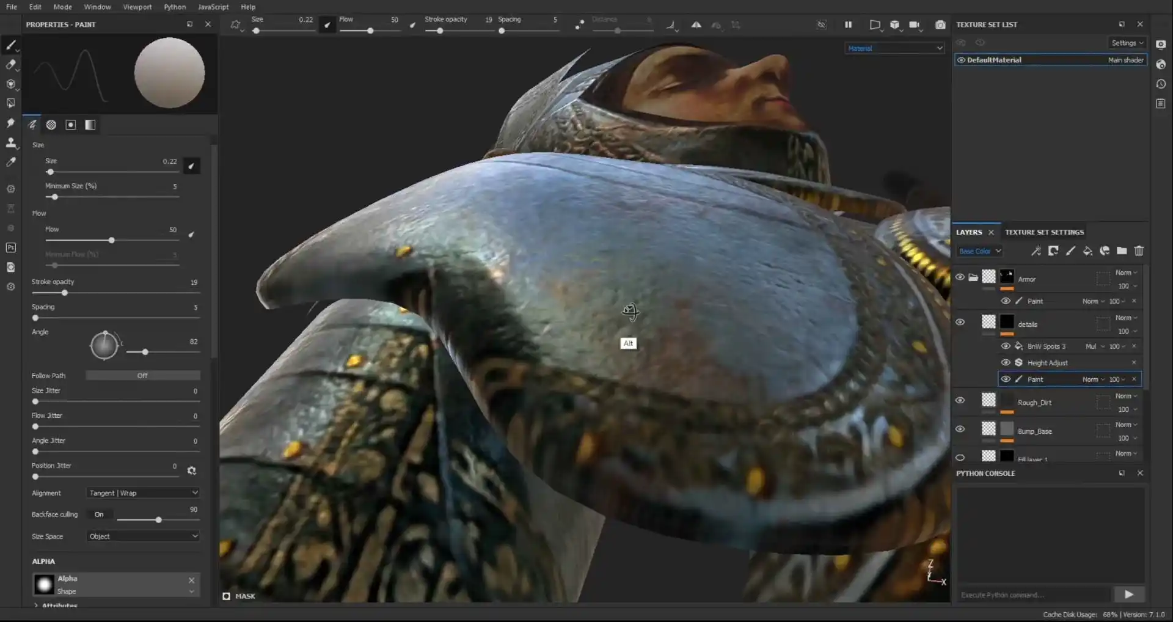Select the Eraser tool in left toolbar
Viewport: 1173px width, 622px height.
pos(10,64)
